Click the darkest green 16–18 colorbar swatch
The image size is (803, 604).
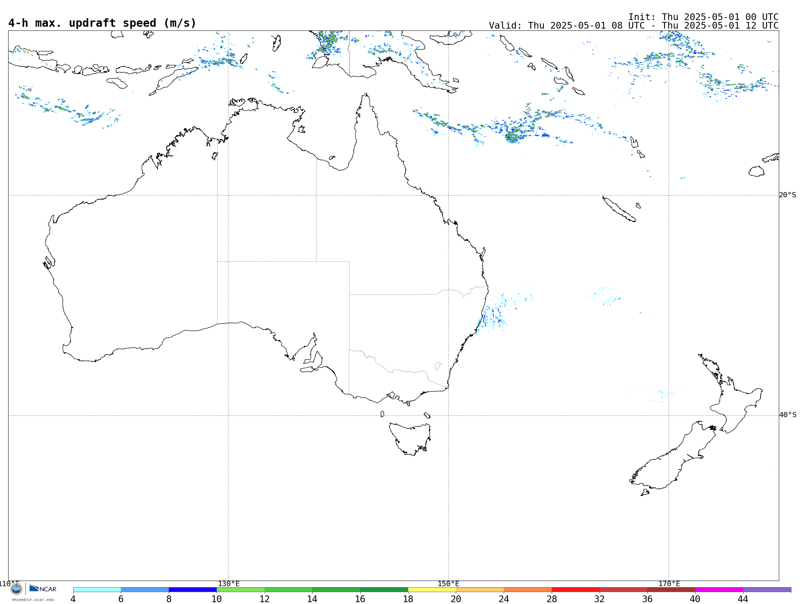click(384, 590)
